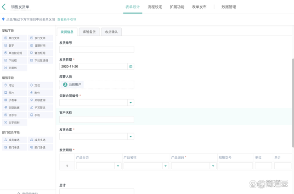Expand the 产品分类 dropdown in row 1
This screenshot has height=194, width=294.
click(118, 166)
